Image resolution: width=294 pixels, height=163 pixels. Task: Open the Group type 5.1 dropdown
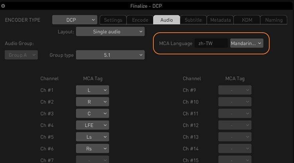(110, 55)
